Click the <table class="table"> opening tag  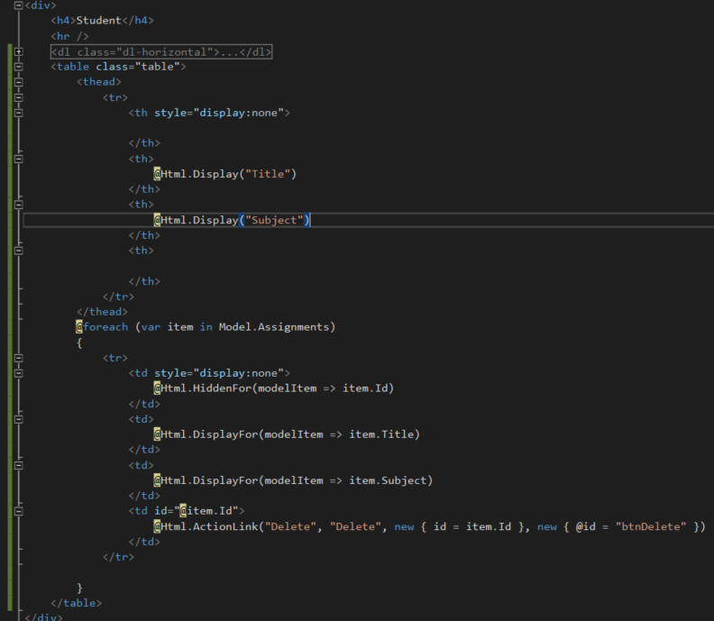[x=118, y=67]
